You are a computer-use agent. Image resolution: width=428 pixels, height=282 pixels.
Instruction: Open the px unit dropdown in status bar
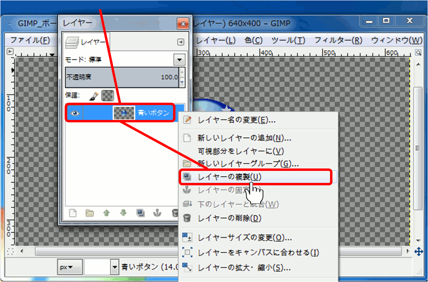71,267
